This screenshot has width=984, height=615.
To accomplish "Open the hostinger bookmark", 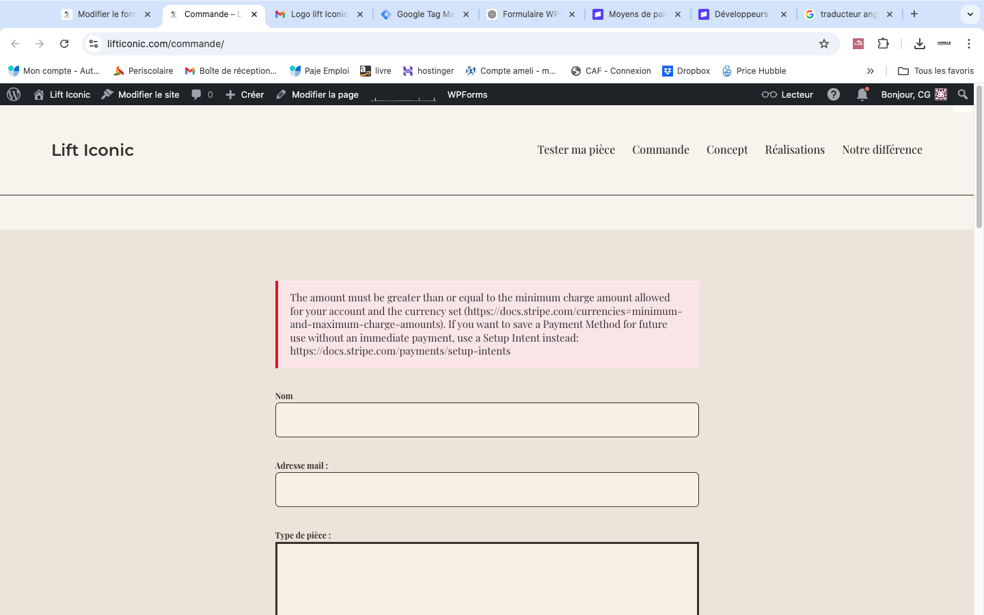I will tap(428, 71).
